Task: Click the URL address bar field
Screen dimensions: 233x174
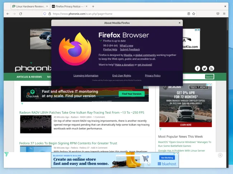Action: click(x=119, y=14)
